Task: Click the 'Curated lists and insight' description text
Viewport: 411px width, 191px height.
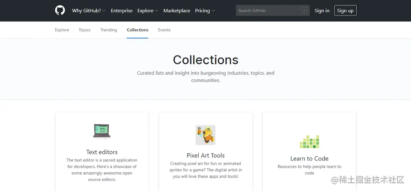Action: [x=205, y=77]
